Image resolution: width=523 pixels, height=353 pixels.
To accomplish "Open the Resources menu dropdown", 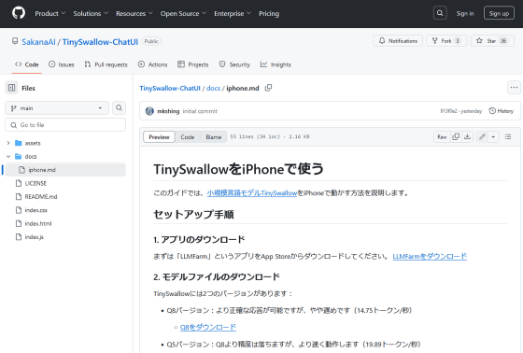I will pos(134,13).
